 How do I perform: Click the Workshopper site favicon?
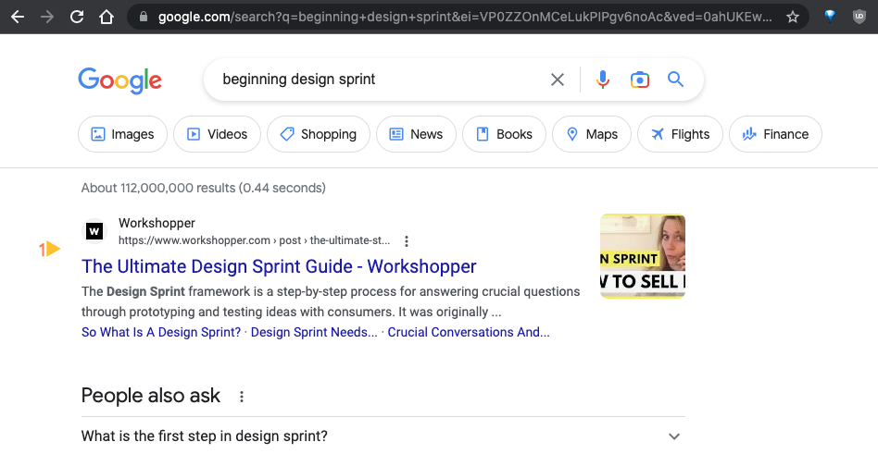click(94, 231)
